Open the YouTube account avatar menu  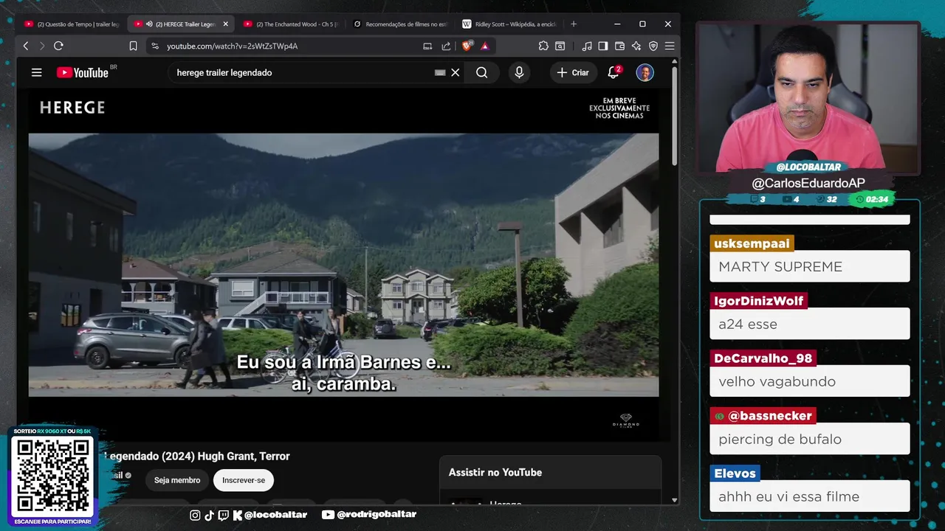coord(645,72)
